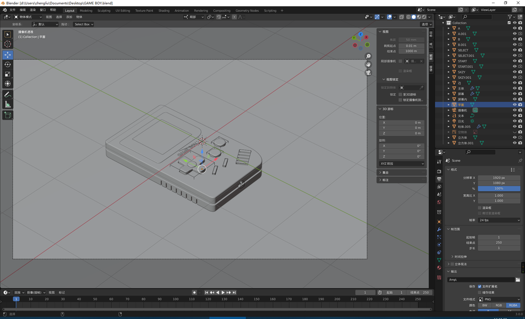Open the Modifier wrench properties tab
This screenshot has width=525, height=319.
pos(439,229)
